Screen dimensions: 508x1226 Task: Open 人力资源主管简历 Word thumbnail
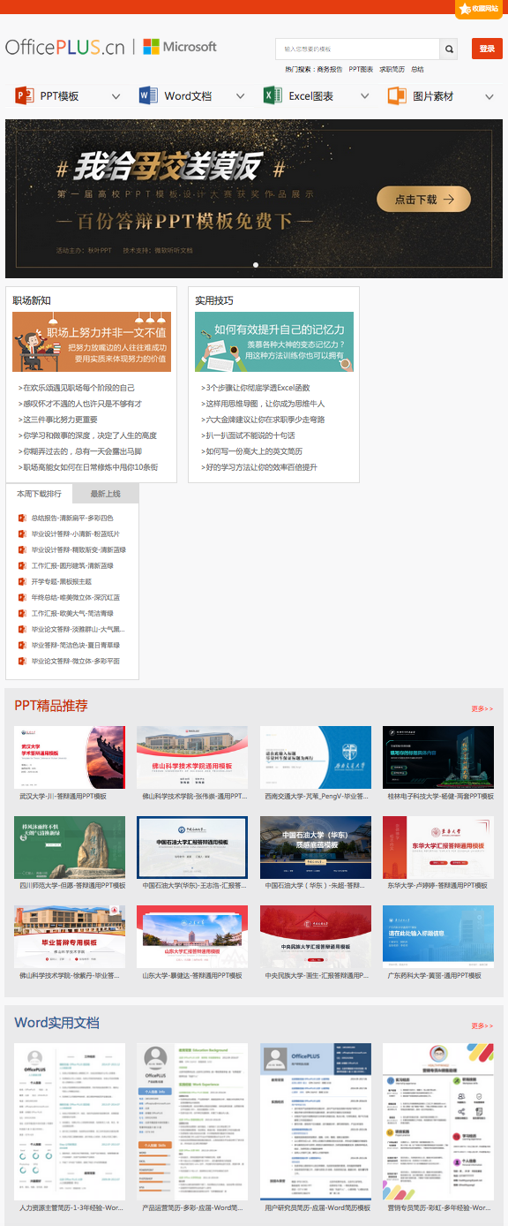point(70,1122)
